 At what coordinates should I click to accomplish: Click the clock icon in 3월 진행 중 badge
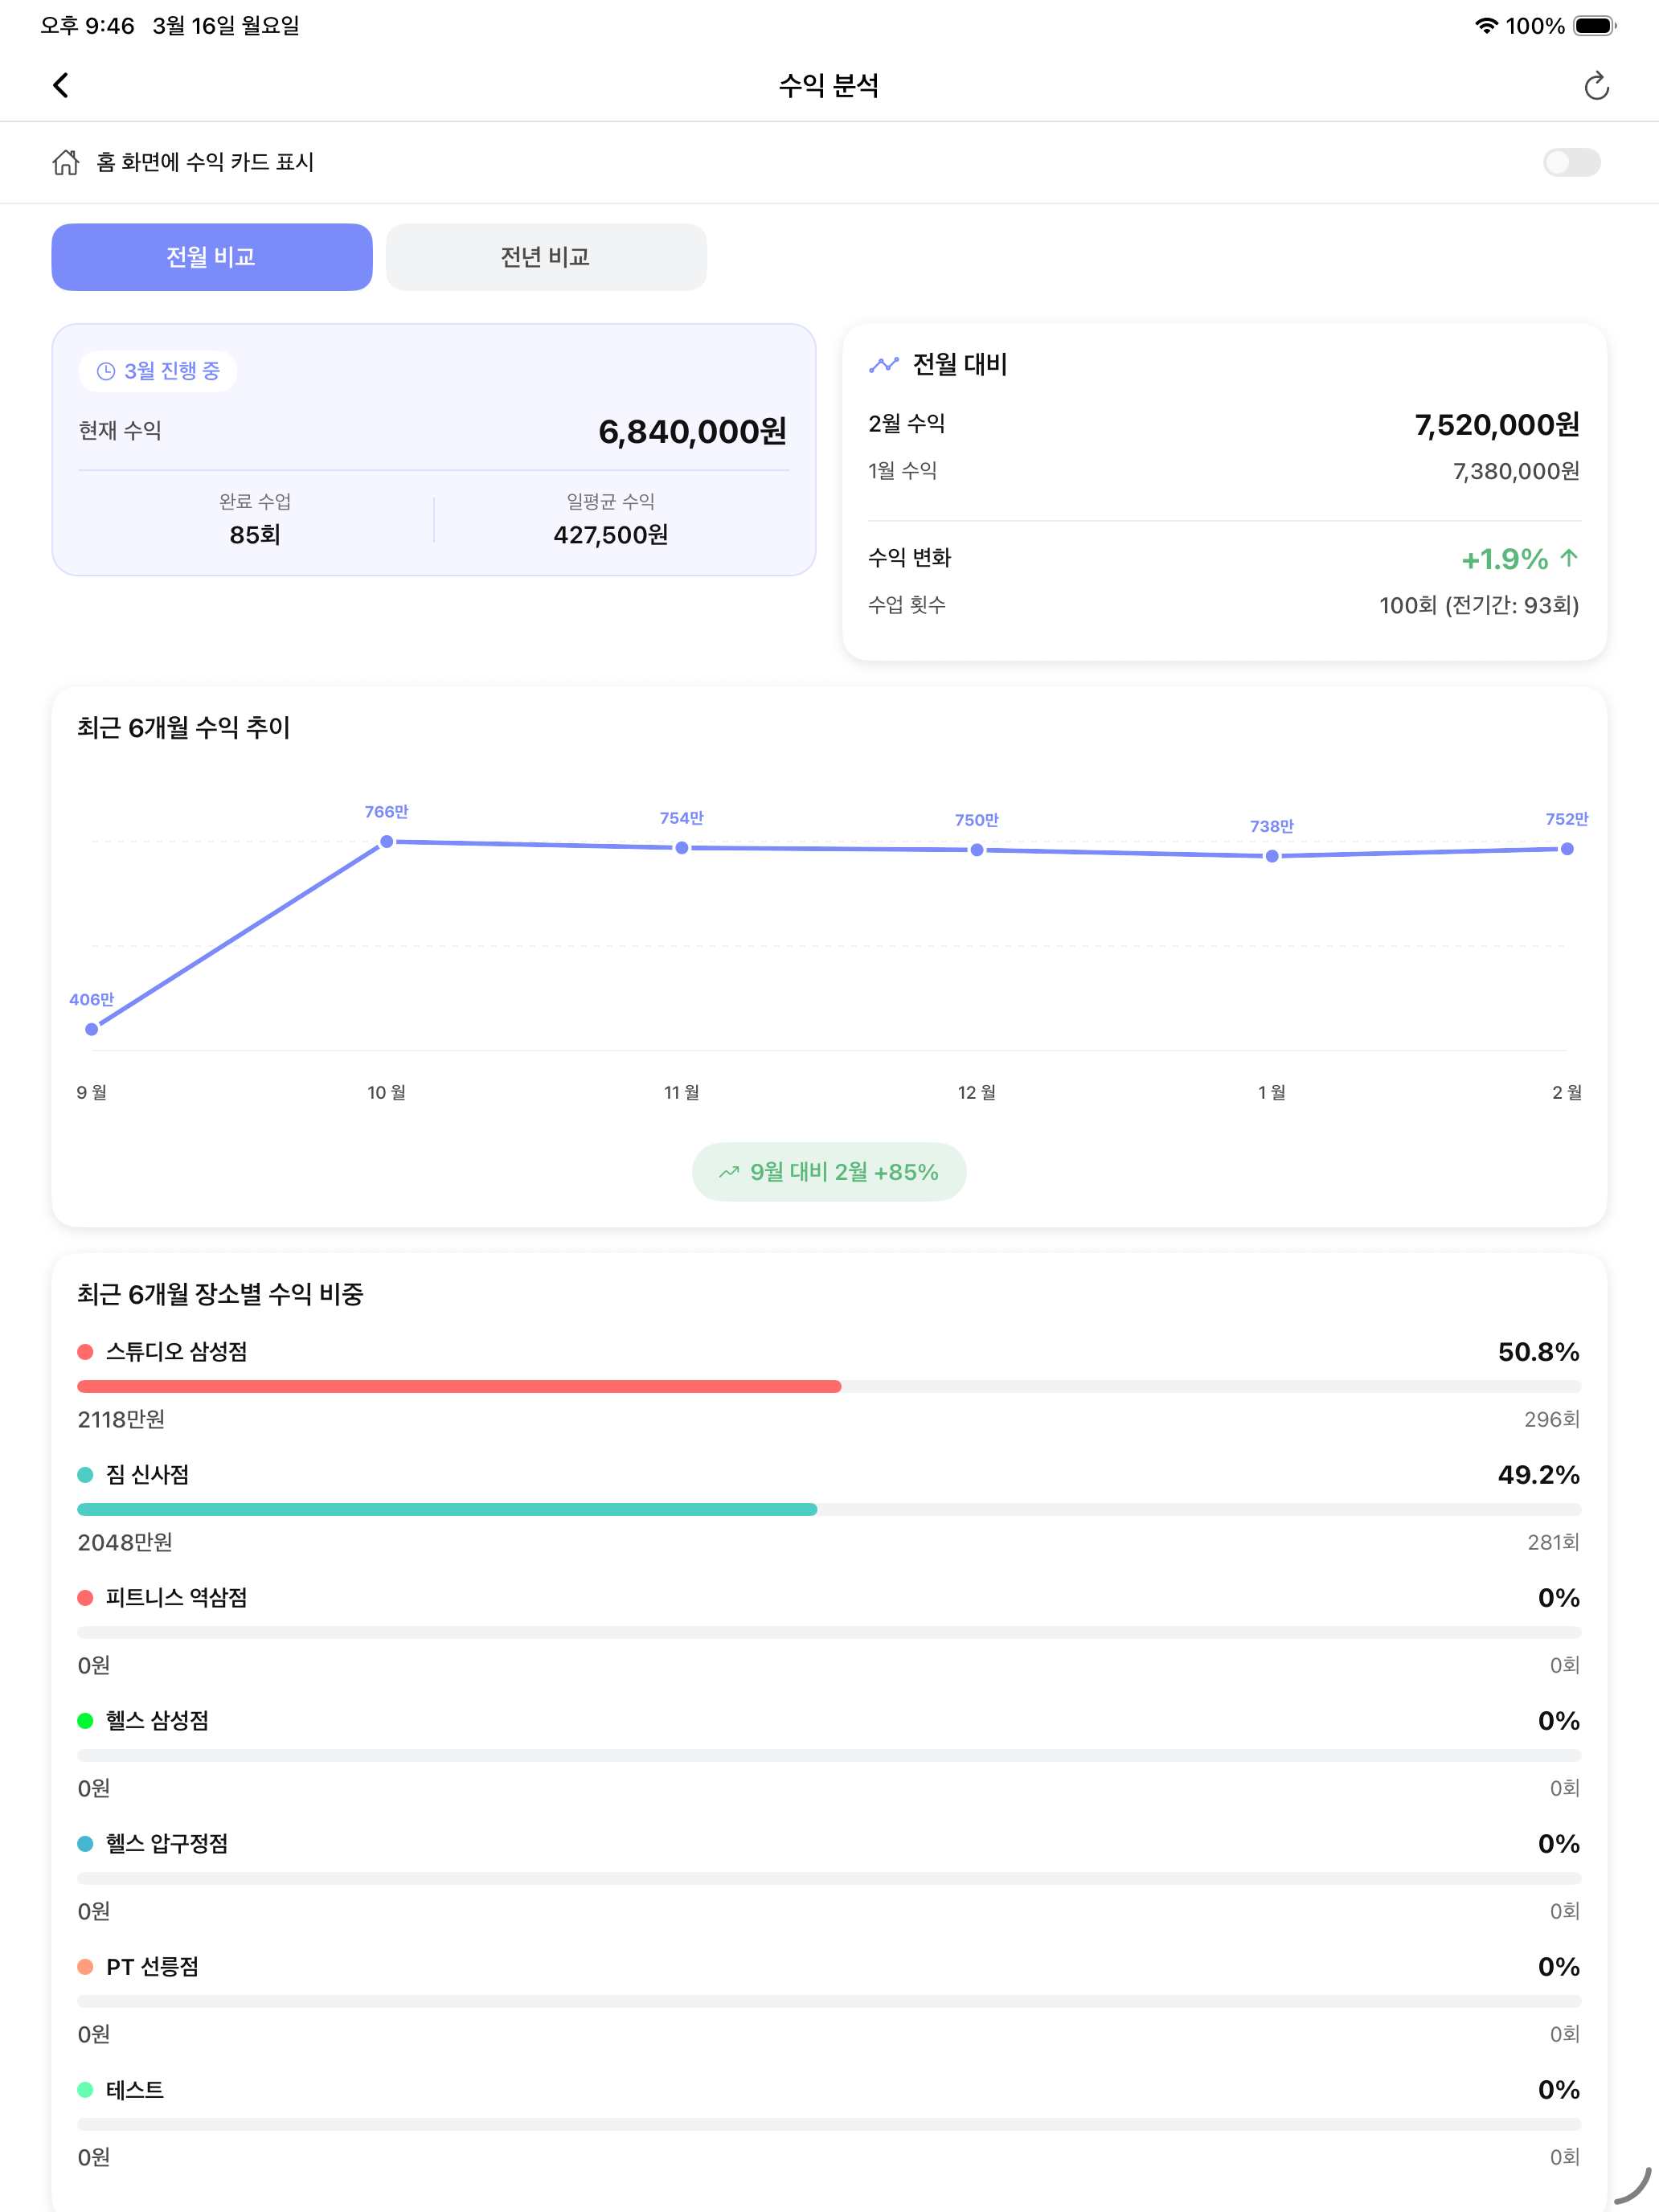pos(105,371)
